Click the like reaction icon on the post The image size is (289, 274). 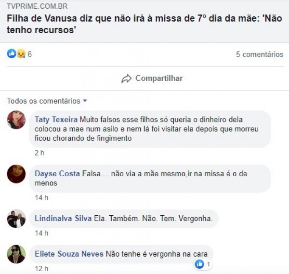tap(11, 54)
